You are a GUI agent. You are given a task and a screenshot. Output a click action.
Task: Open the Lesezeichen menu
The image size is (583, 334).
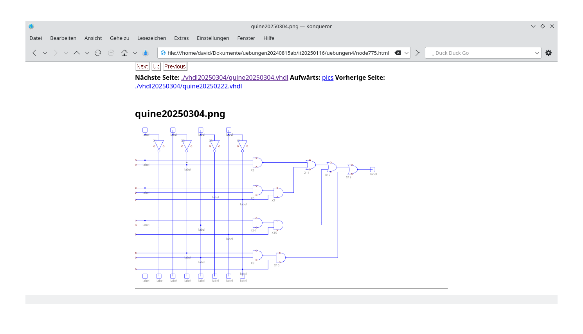(152, 38)
